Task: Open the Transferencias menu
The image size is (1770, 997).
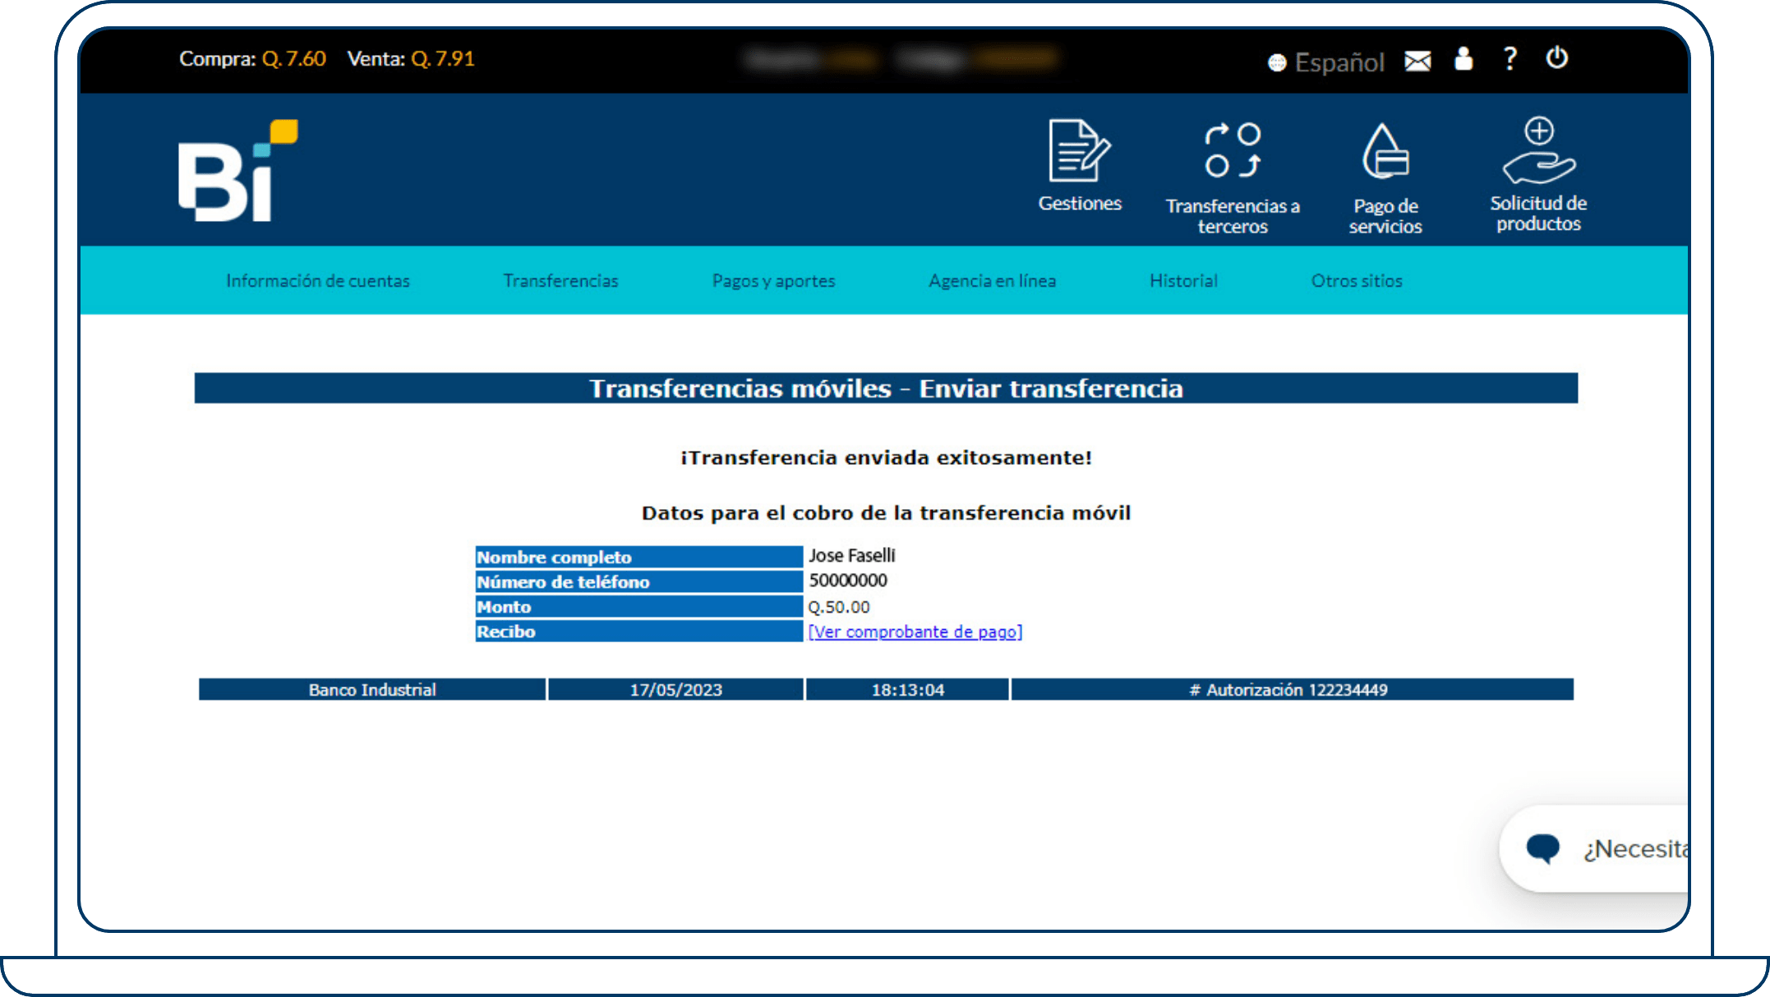Action: click(560, 281)
